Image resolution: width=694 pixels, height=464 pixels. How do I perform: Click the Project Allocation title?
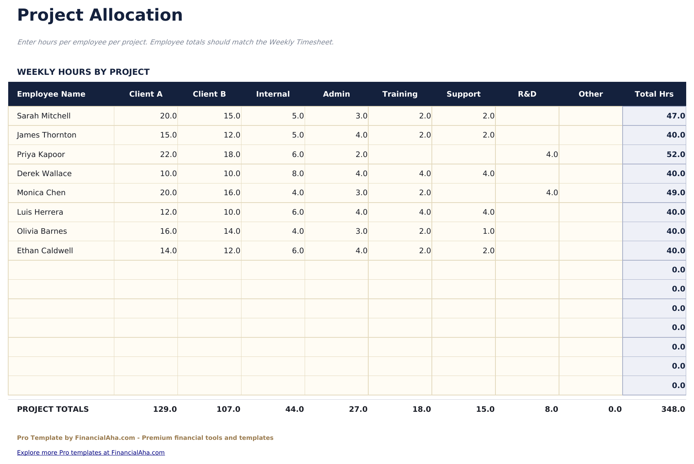pyautogui.click(x=99, y=15)
